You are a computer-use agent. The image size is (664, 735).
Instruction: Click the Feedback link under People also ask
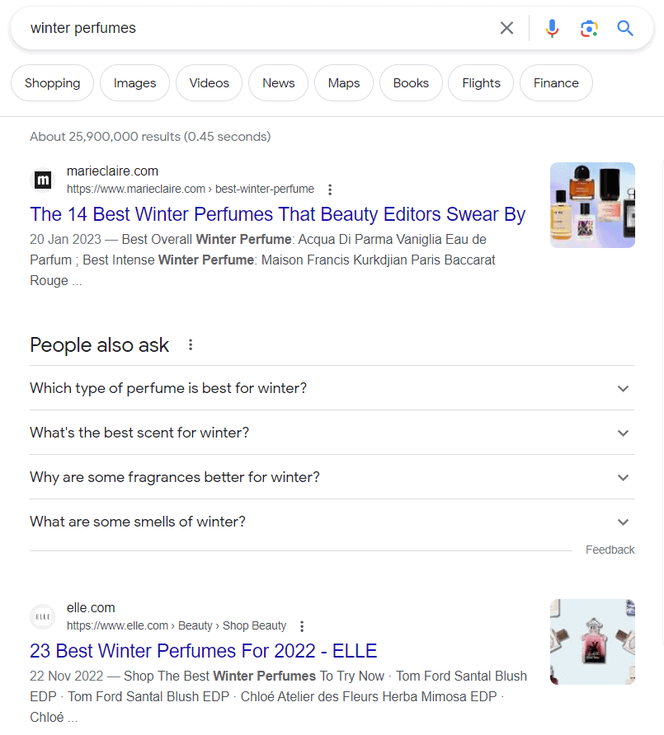610,550
